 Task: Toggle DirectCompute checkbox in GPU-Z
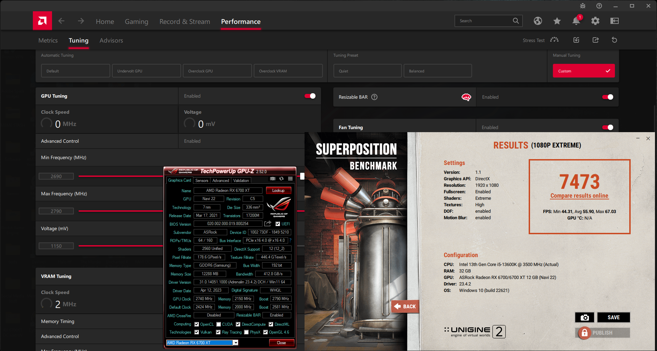(x=238, y=324)
